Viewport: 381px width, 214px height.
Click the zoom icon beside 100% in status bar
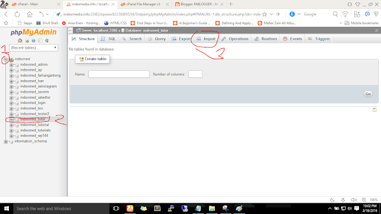point(364,200)
